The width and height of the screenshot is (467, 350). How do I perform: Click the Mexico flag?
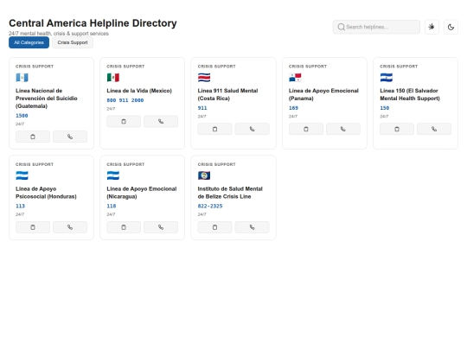[x=113, y=78]
